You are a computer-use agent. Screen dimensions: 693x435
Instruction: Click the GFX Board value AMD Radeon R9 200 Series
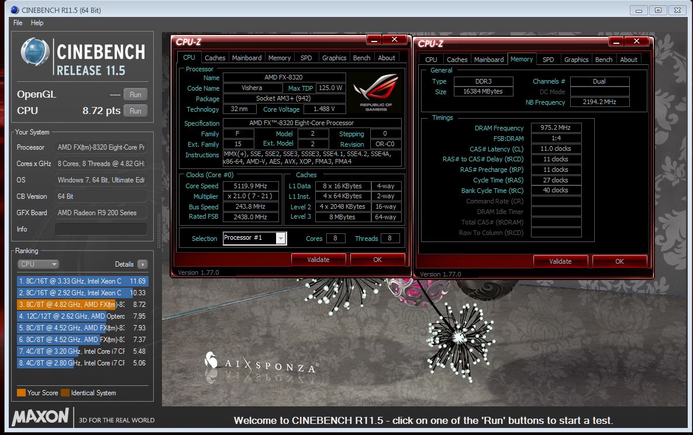coord(101,213)
